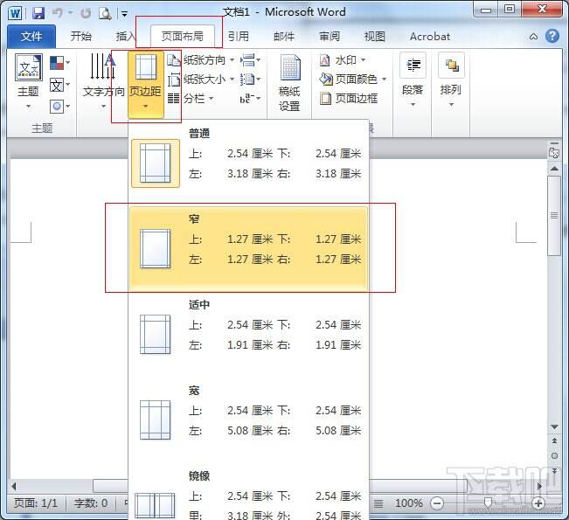
Task: Open theme colors dropdown
Action: (x=59, y=63)
